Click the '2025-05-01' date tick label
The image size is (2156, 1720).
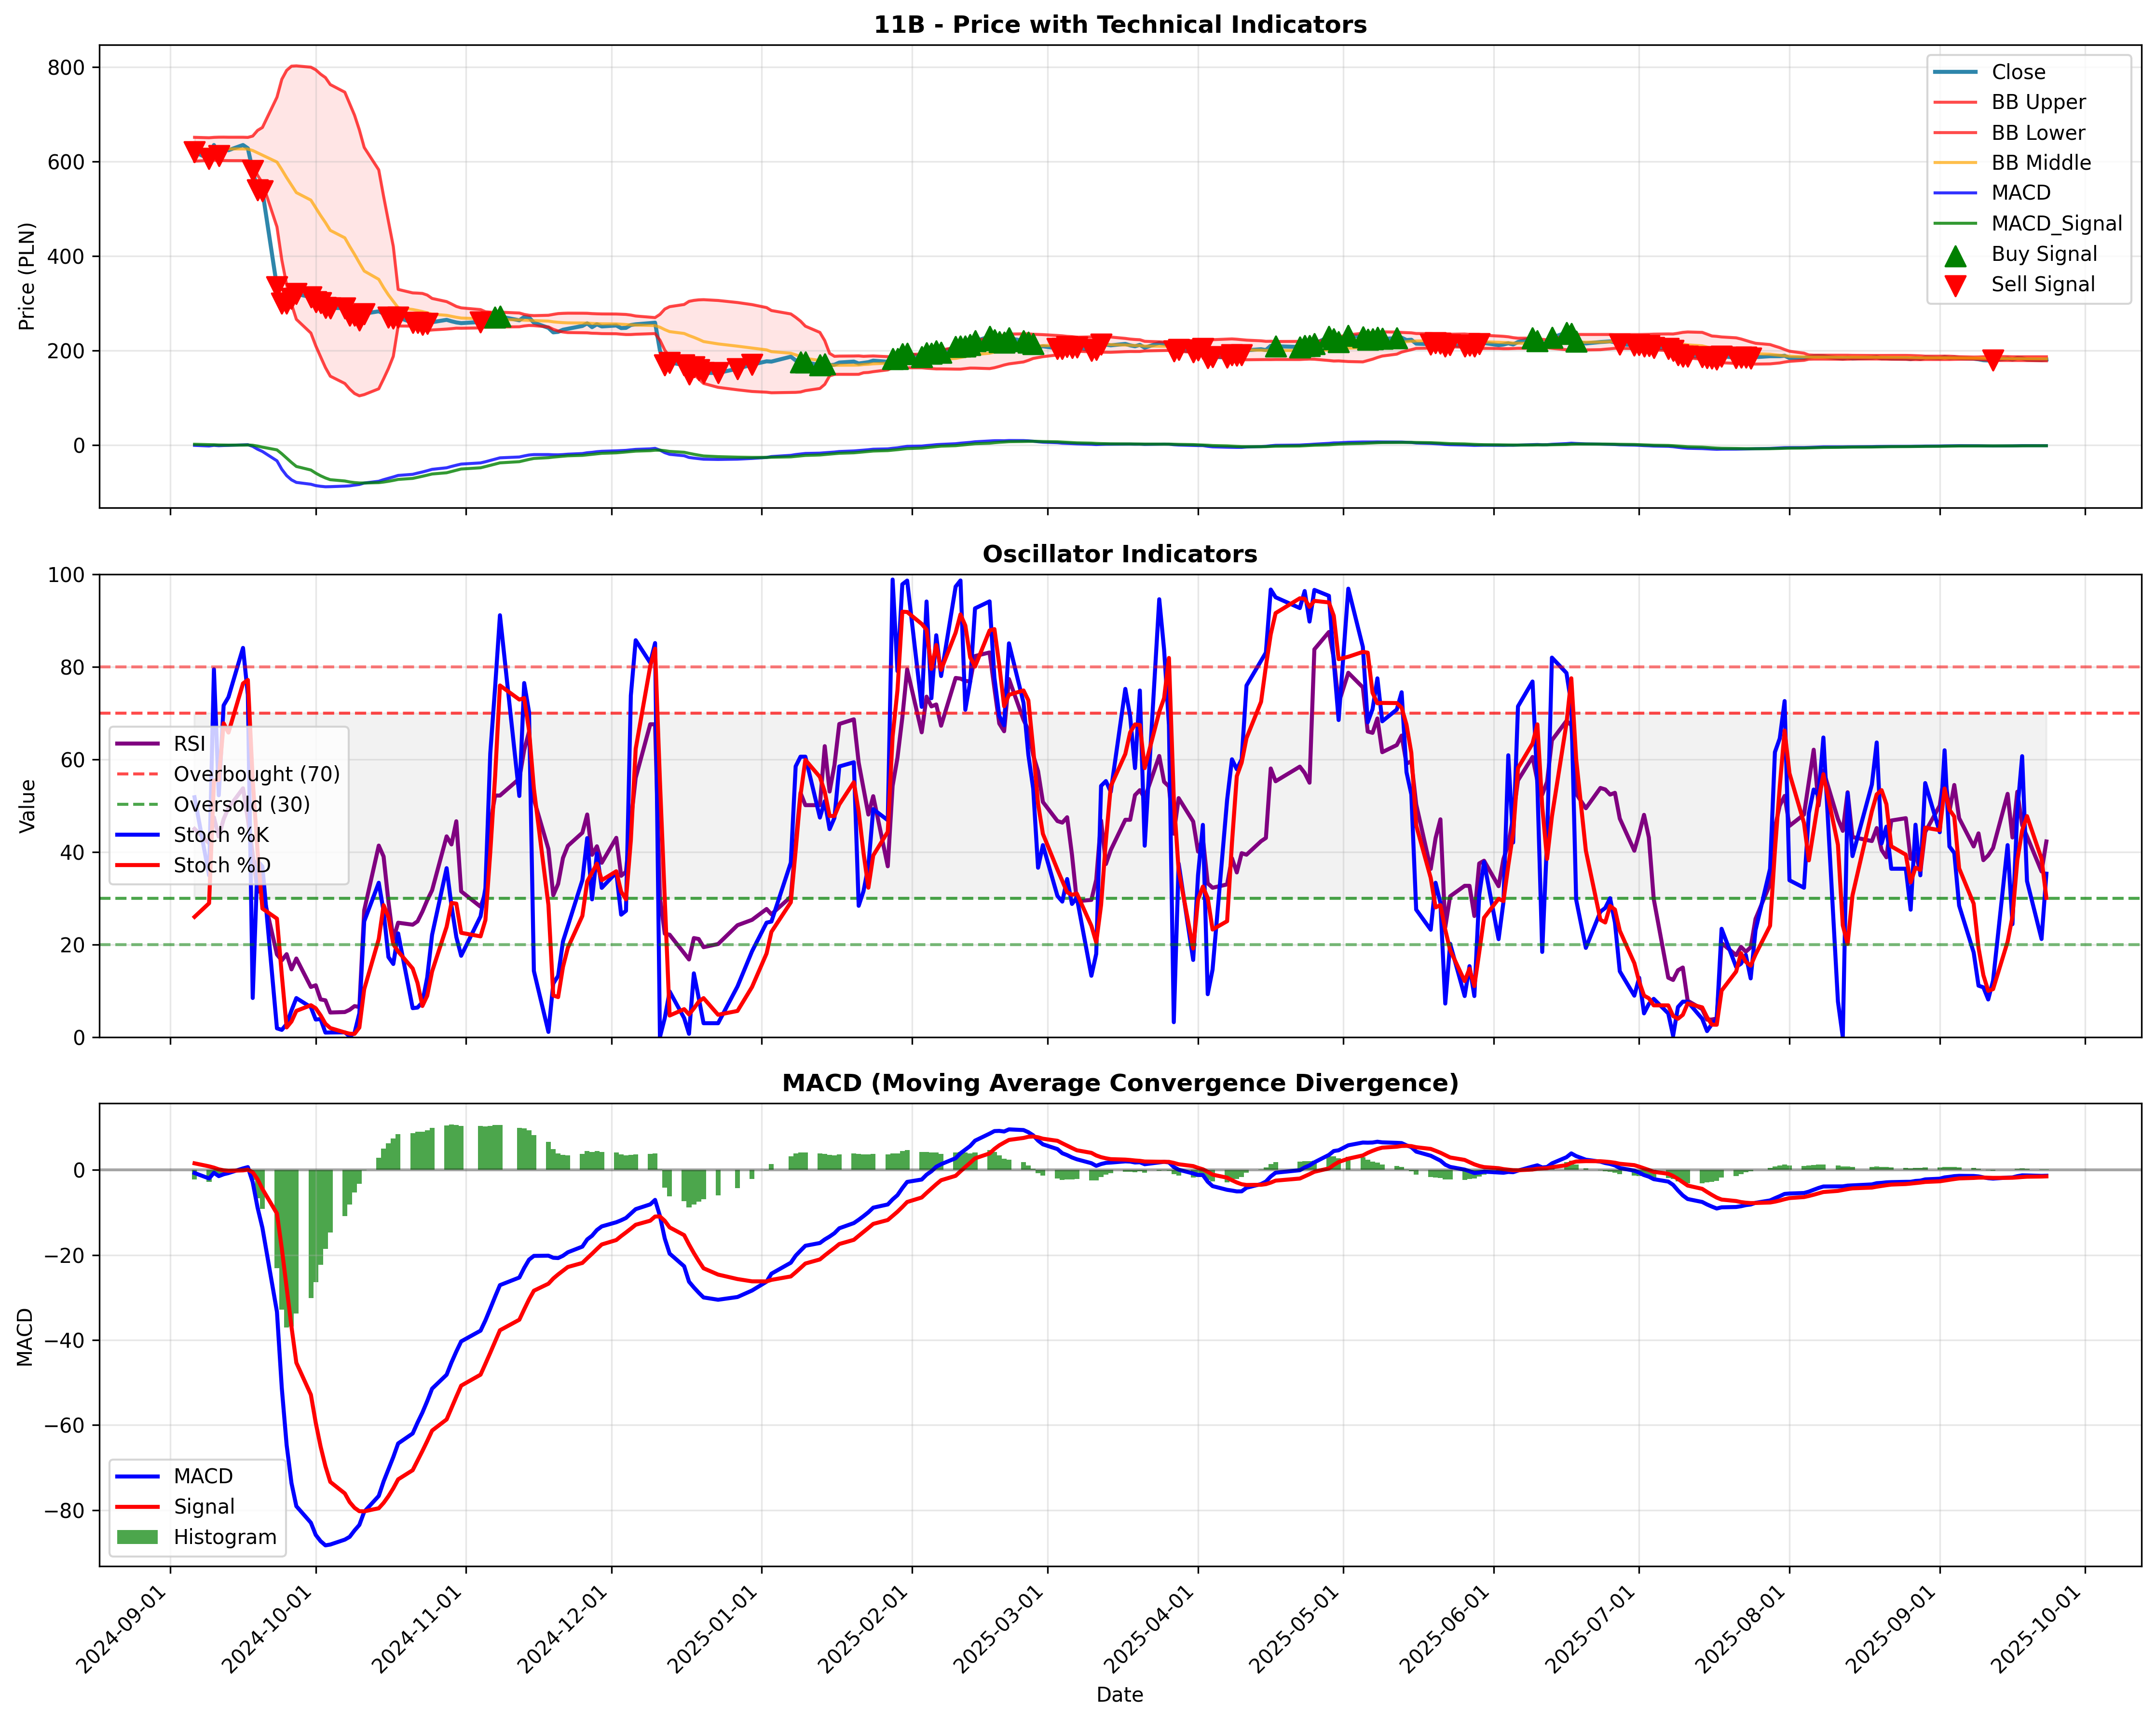[1296, 1629]
